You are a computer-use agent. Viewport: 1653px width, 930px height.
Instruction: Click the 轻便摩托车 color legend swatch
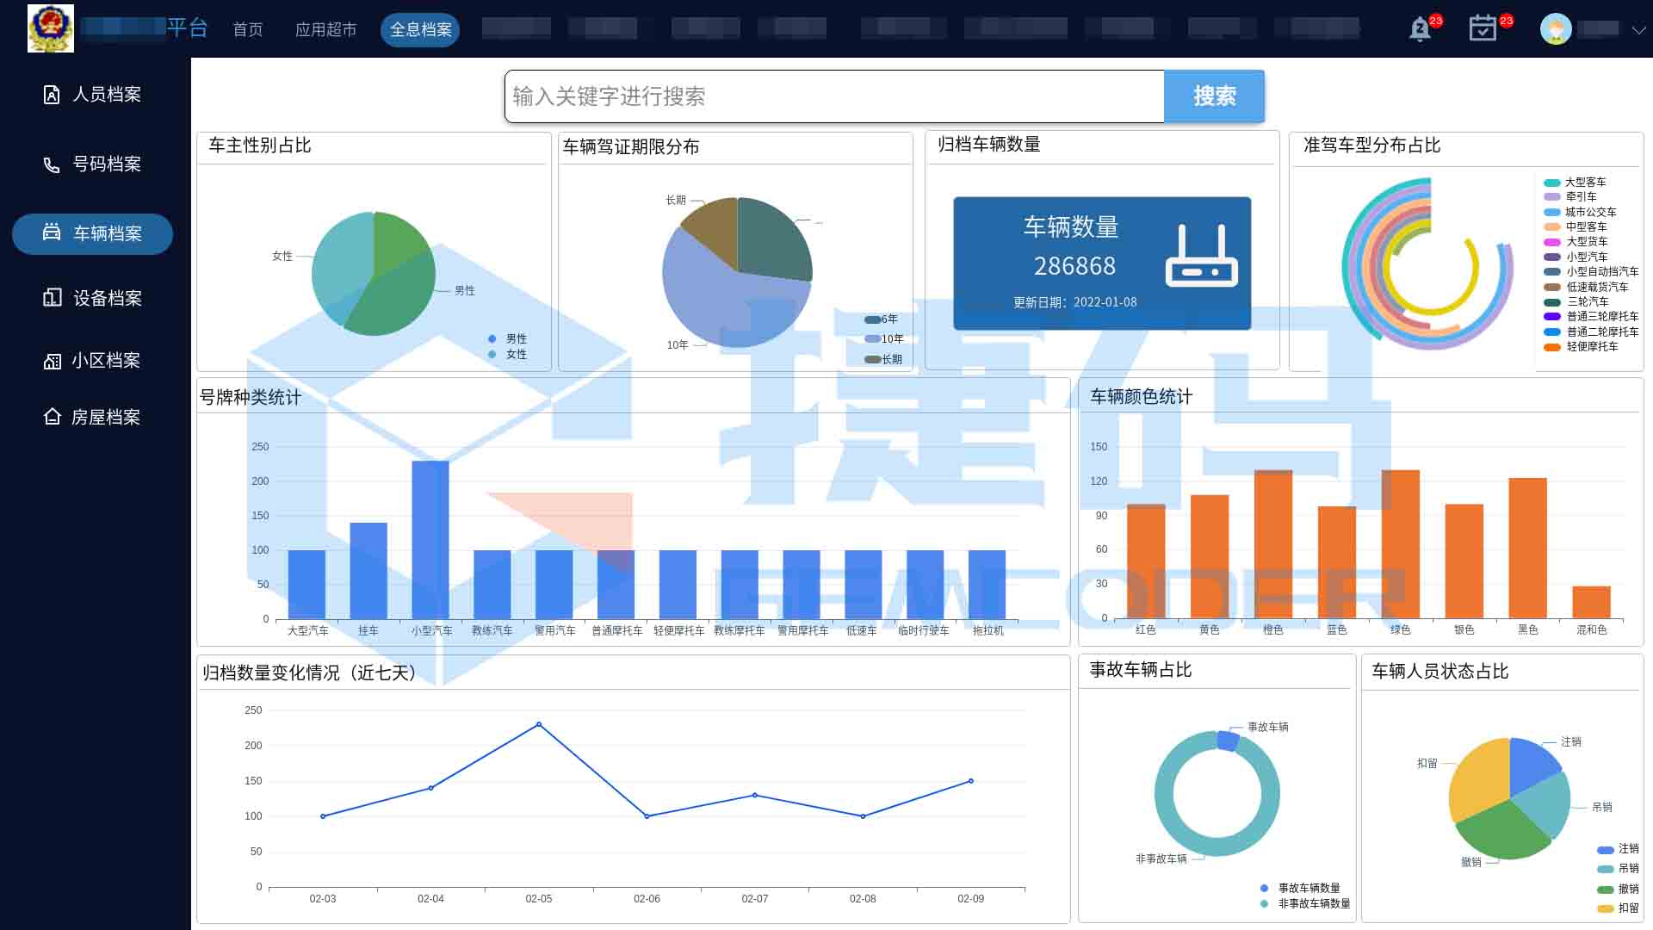point(1552,347)
